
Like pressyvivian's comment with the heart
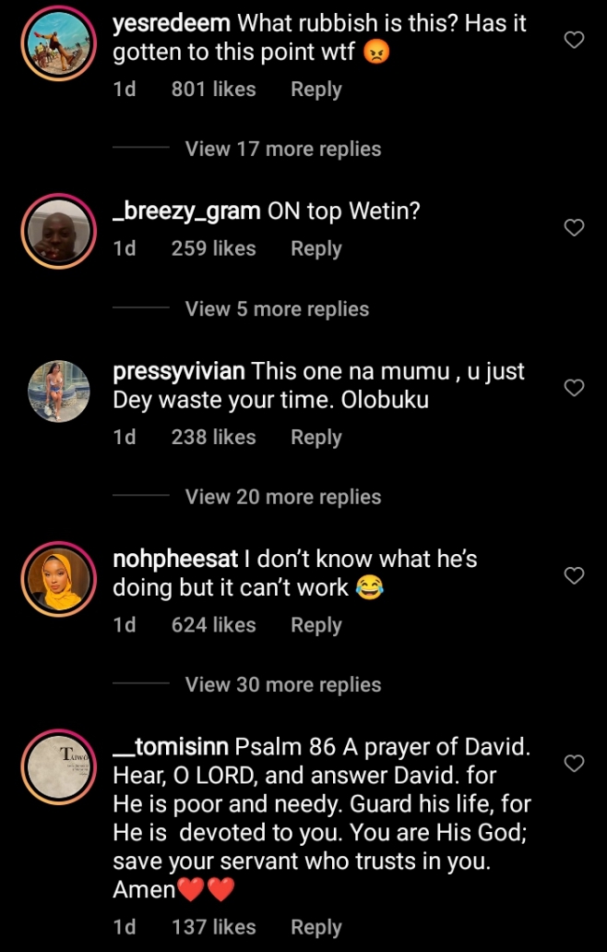pyautogui.click(x=574, y=388)
